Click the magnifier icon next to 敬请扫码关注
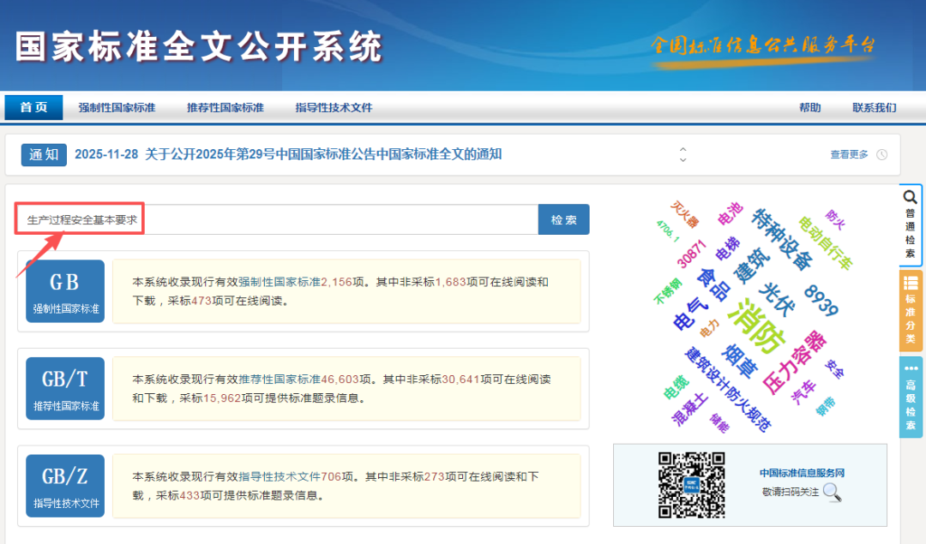Viewport: 926px width, 544px height. click(830, 493)
